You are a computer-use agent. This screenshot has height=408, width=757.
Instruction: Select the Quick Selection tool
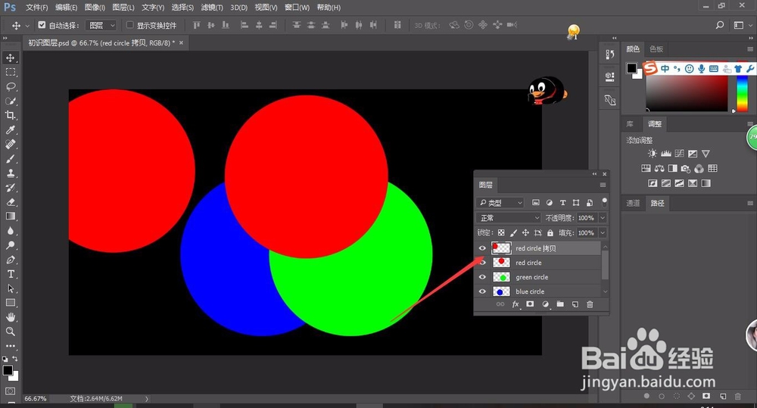[10, 101]
